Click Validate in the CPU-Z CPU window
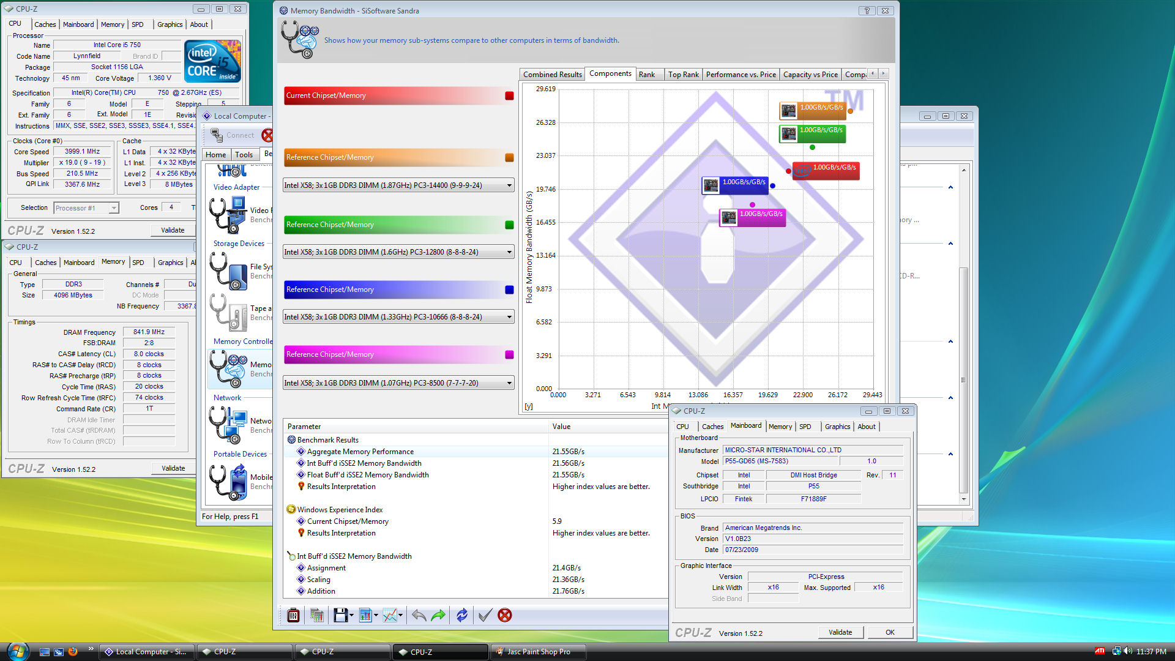 tap(173, 230)
